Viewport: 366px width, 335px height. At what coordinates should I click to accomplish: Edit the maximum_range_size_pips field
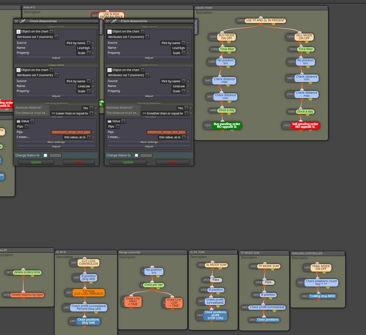[71, 132]
